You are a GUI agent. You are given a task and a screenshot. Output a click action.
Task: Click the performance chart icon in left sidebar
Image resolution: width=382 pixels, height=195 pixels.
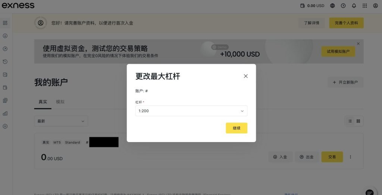pos(5,113)
